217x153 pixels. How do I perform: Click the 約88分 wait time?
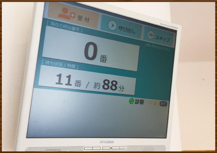(x=109, y=85)
